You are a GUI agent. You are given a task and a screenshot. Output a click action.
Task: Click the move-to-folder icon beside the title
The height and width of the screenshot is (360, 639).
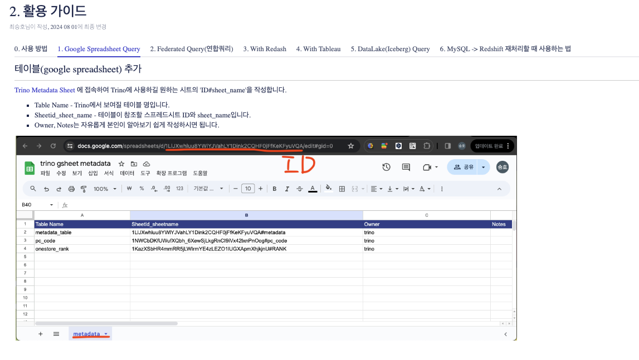[x=134, y=164]
